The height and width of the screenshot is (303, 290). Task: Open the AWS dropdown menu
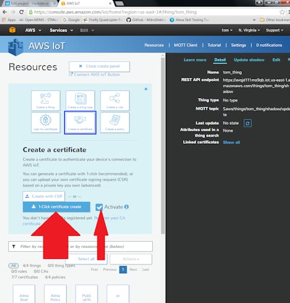click(x=33, y=30)
